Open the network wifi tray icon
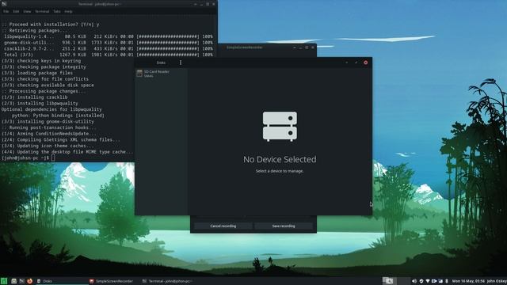Screen dimensions: 507x285 (x=428, y=281)
